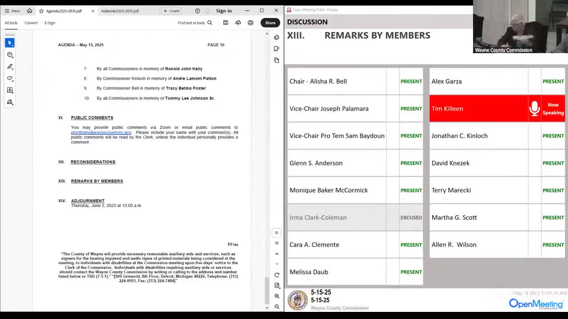Click the Tommy Lee Johnson Sr. name

click(x=190, y=98)
